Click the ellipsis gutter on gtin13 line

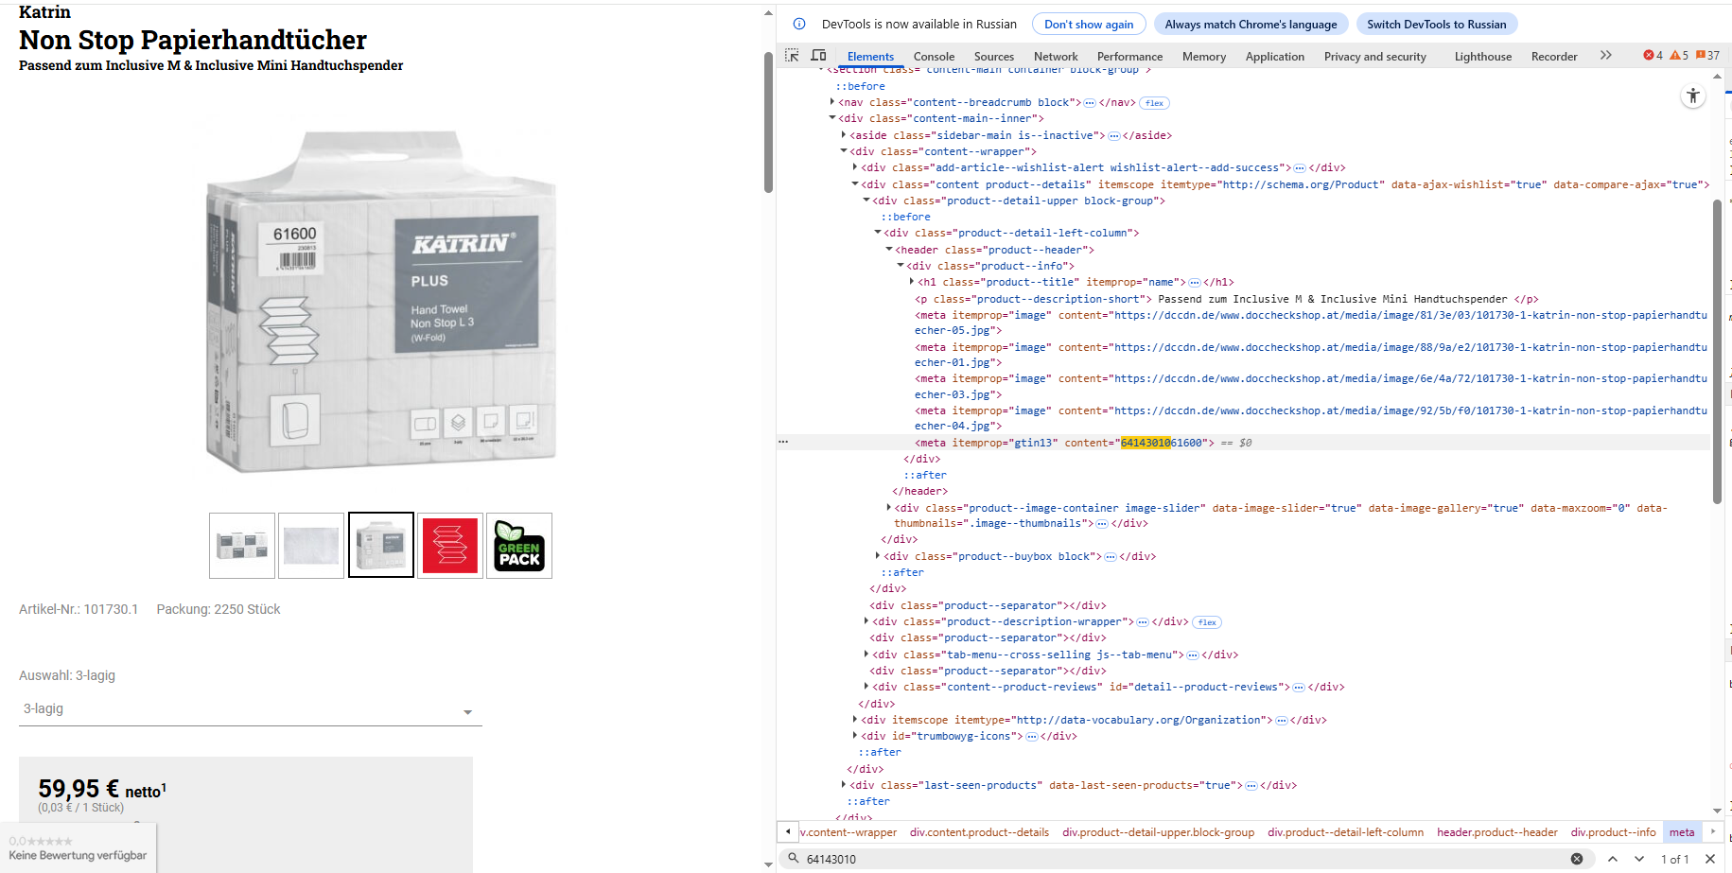pos(783,442)
